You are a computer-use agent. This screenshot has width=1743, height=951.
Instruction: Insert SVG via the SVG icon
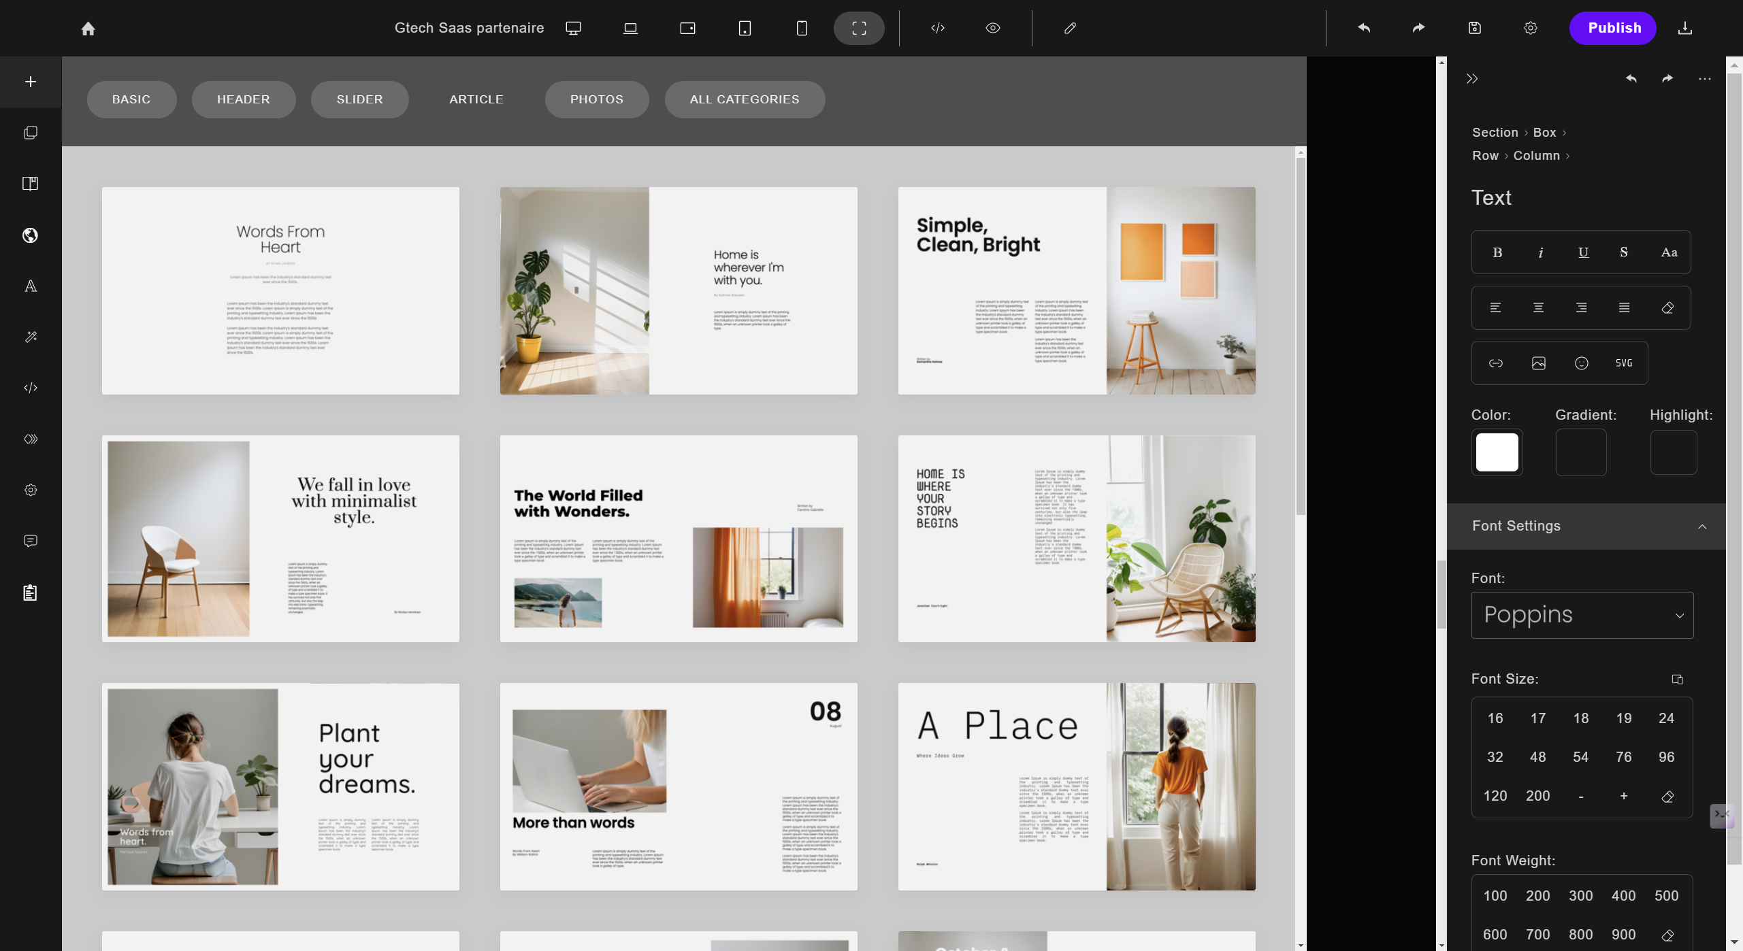tap(1624, 363)
